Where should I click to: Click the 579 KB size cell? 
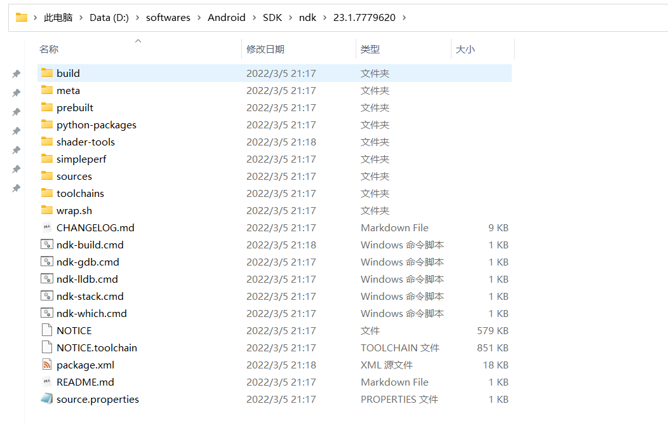pyautogui.click(x=493, y=330)
